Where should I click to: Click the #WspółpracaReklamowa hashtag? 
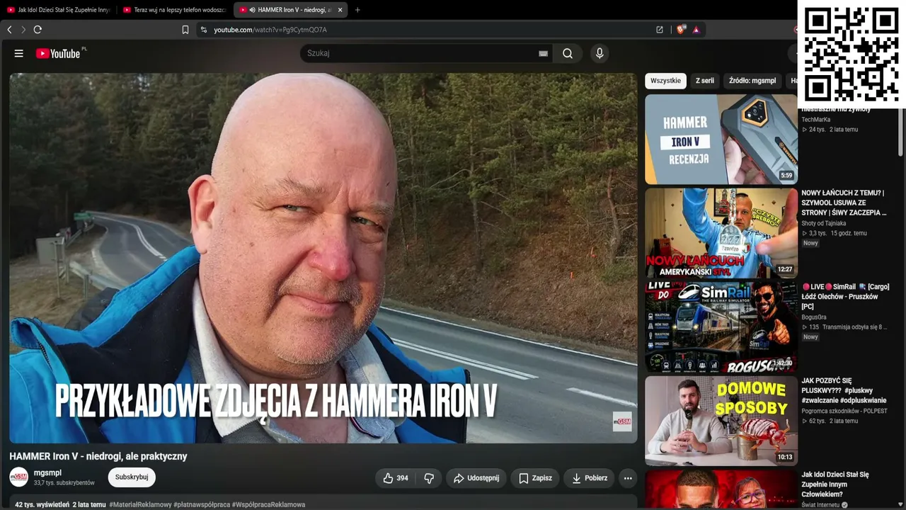click(268, 505)
